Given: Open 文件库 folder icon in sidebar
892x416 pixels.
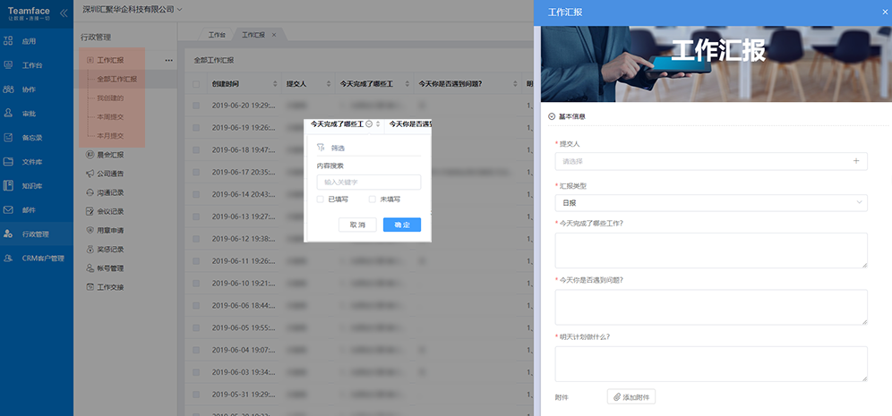Looking at the screenshot, I should pos(8,161).
